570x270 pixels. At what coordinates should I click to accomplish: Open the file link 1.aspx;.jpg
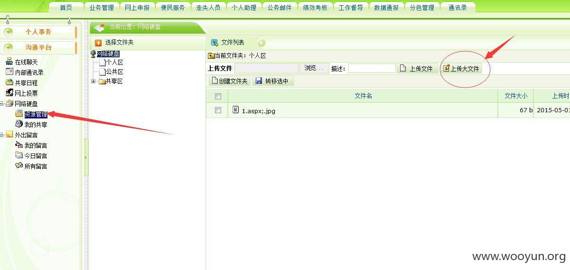[x=258, y=111]
